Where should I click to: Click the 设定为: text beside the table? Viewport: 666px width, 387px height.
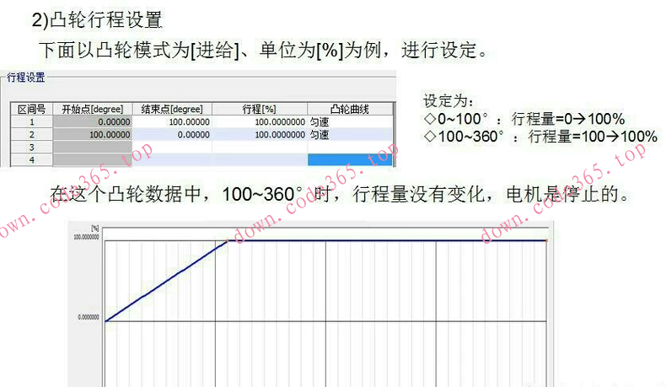pyautogui.click(x=448, y=101)
